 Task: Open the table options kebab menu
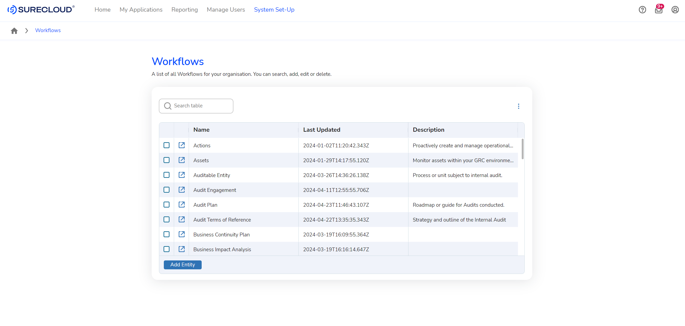[518, 106]
